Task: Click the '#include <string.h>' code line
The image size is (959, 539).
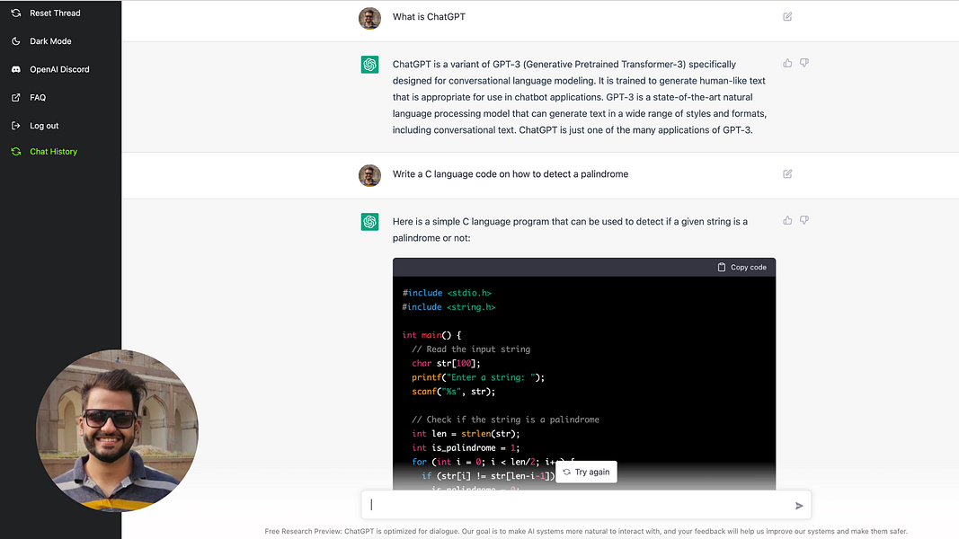Action: 448,306
